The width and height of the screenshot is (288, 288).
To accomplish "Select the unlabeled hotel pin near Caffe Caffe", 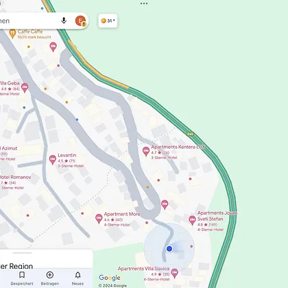I will [x=53, y=47].
